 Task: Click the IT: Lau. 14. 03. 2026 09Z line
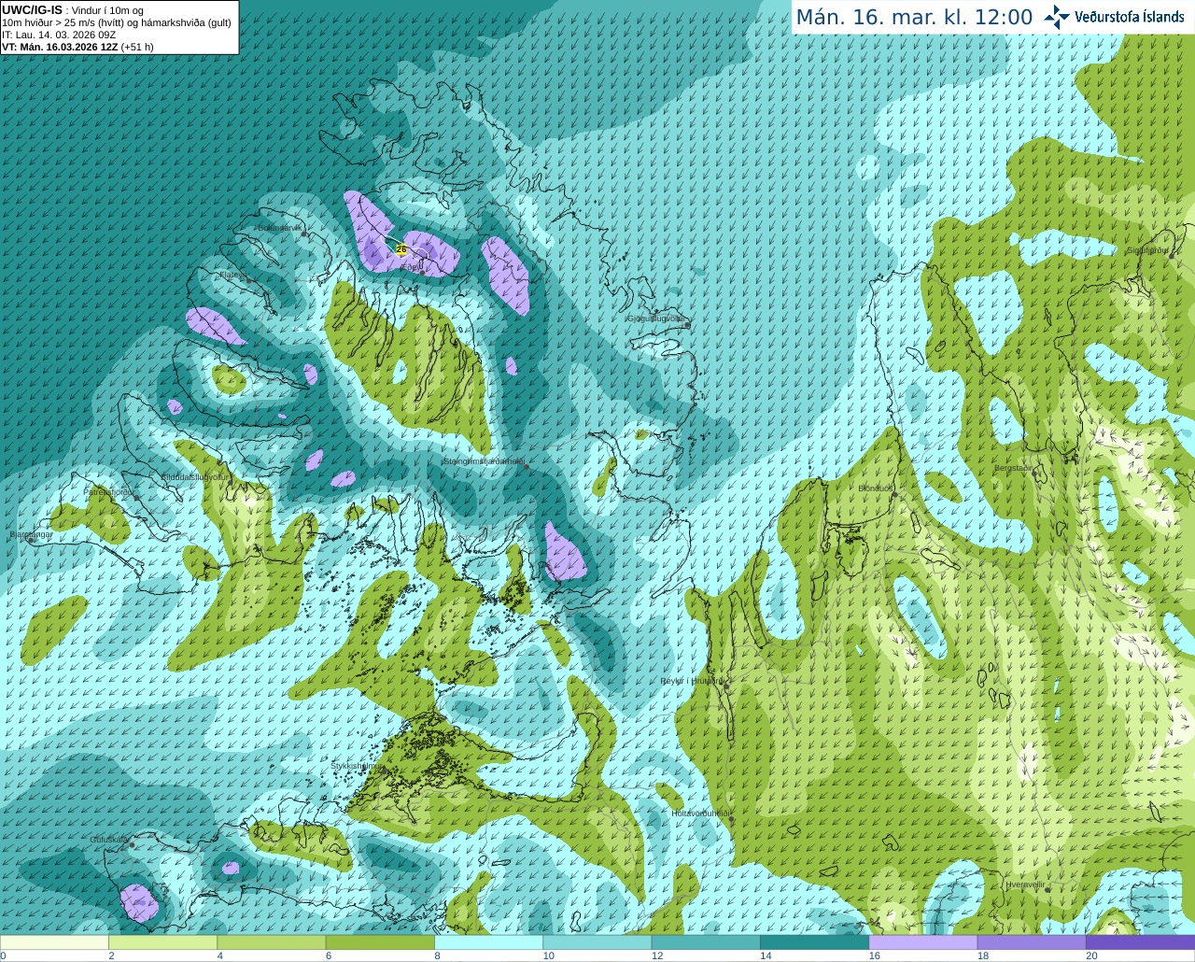pos(59,35)
